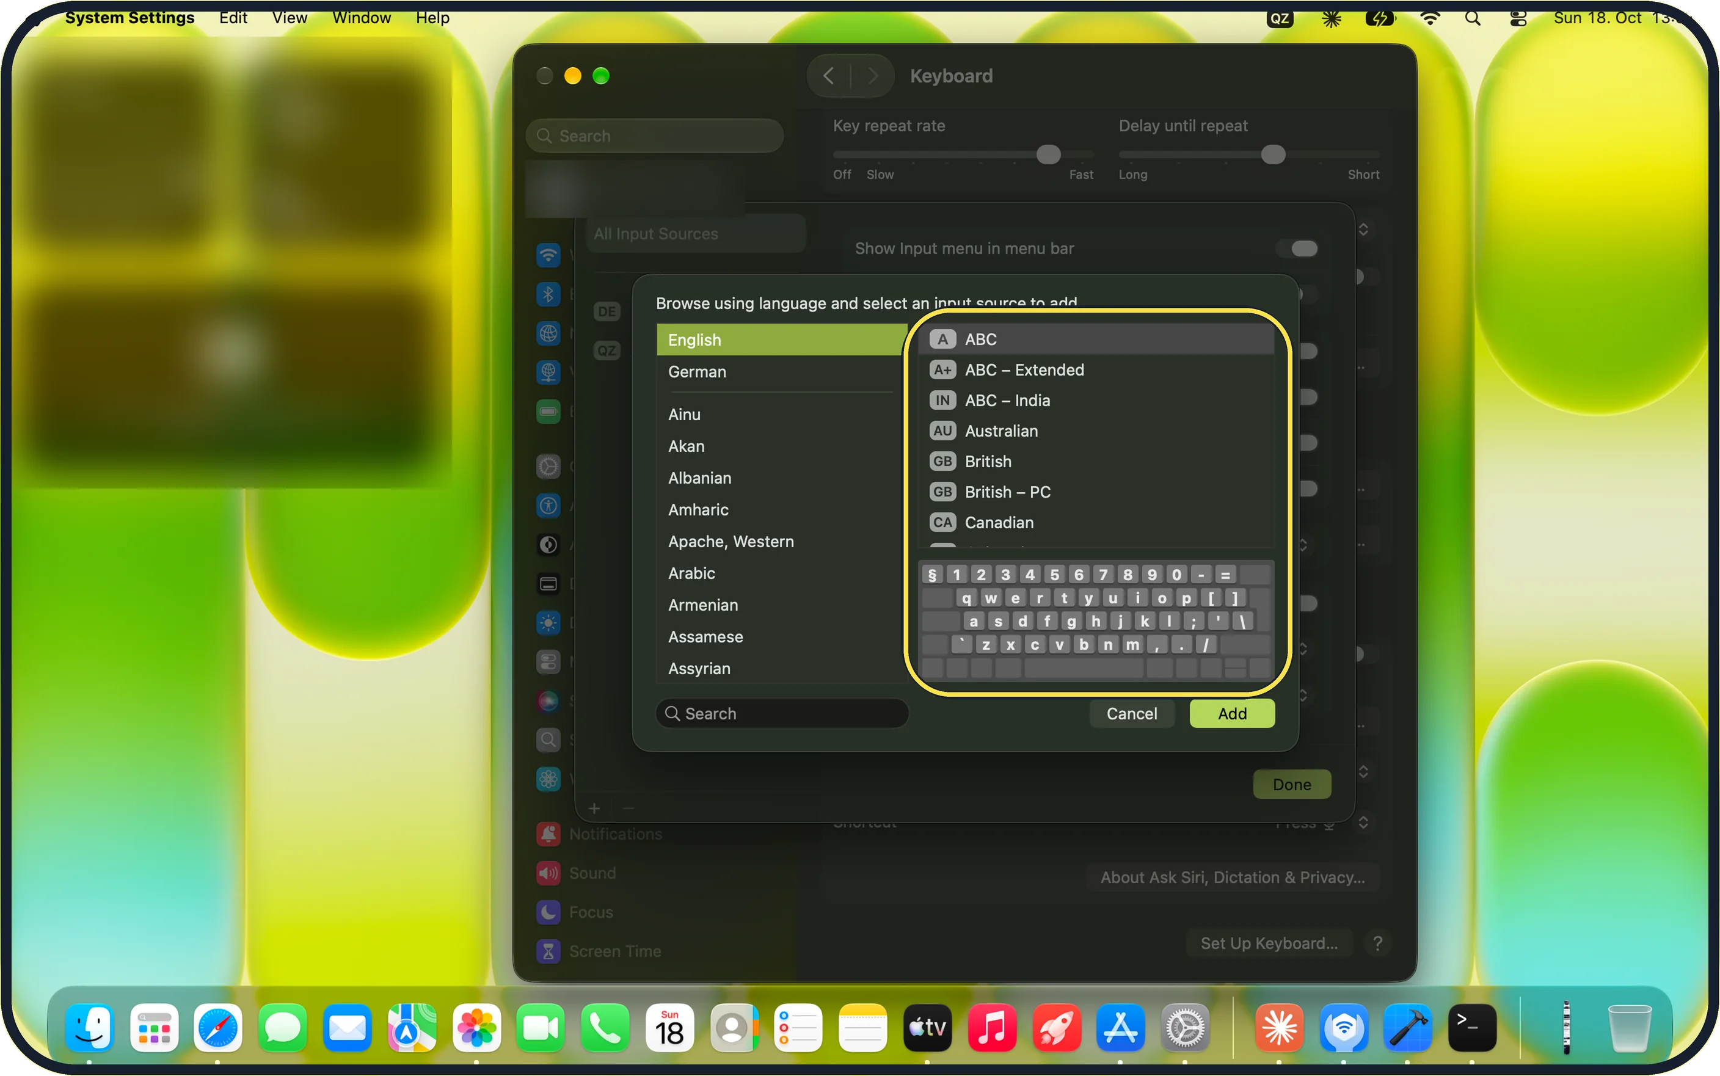The width and height of the screenshot is (1720, 1076).
Task: Open the Help menu
Action: [x=432, y=18]
